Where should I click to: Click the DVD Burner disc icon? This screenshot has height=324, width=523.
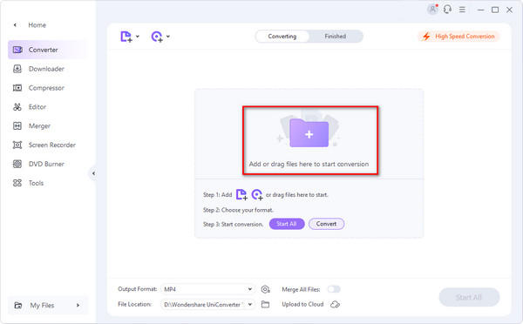(17, 164)
